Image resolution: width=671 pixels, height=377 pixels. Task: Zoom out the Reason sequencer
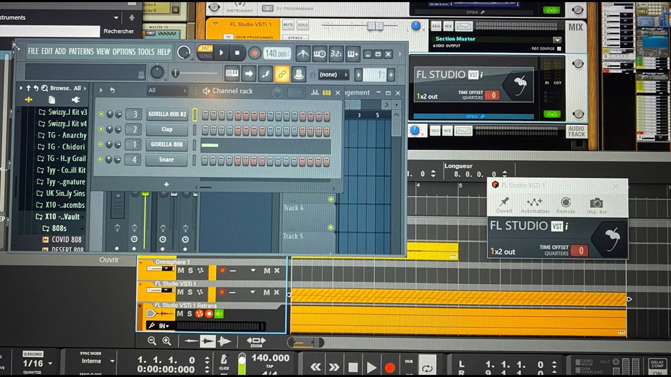(x=152, y=341)
